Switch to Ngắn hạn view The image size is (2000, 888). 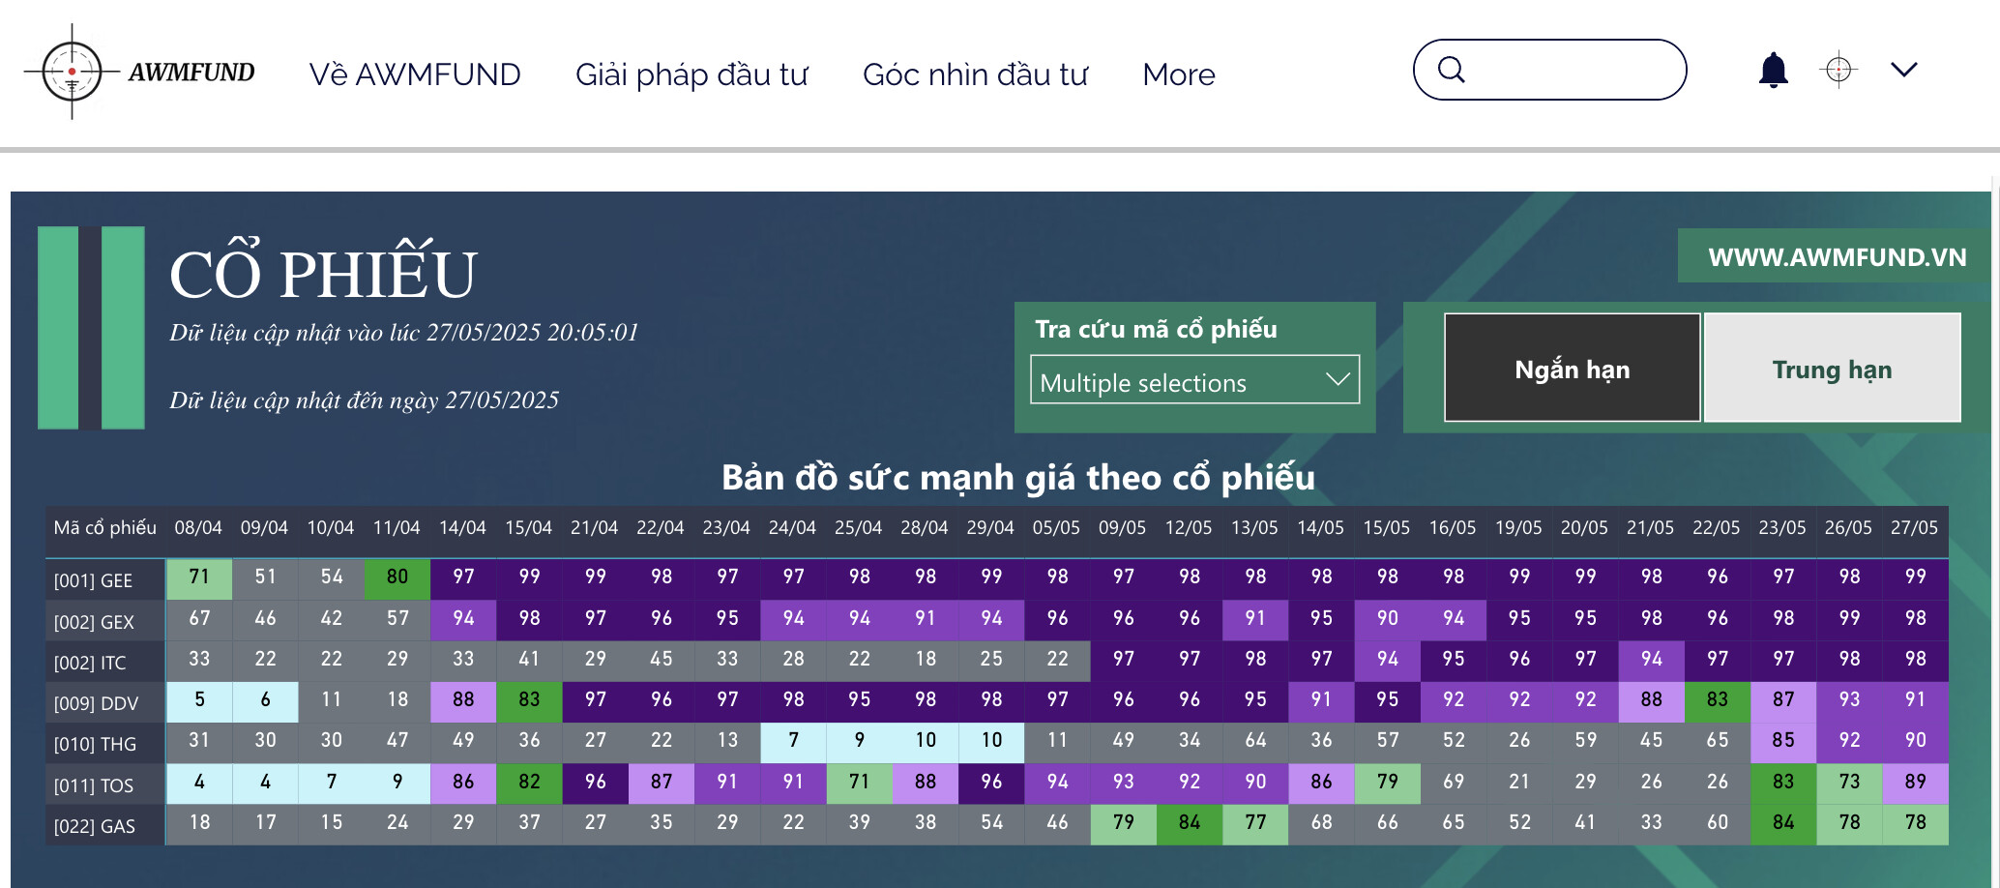[x=1572, y=369]
